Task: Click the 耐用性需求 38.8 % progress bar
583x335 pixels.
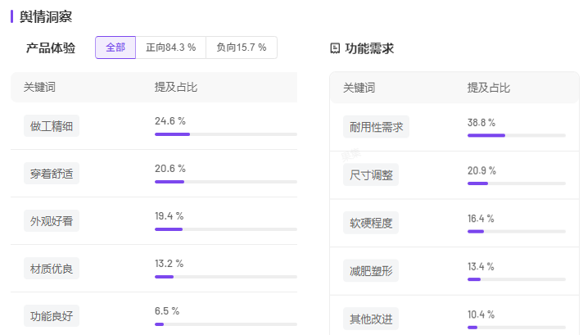Action: click(x=516, y=135)
